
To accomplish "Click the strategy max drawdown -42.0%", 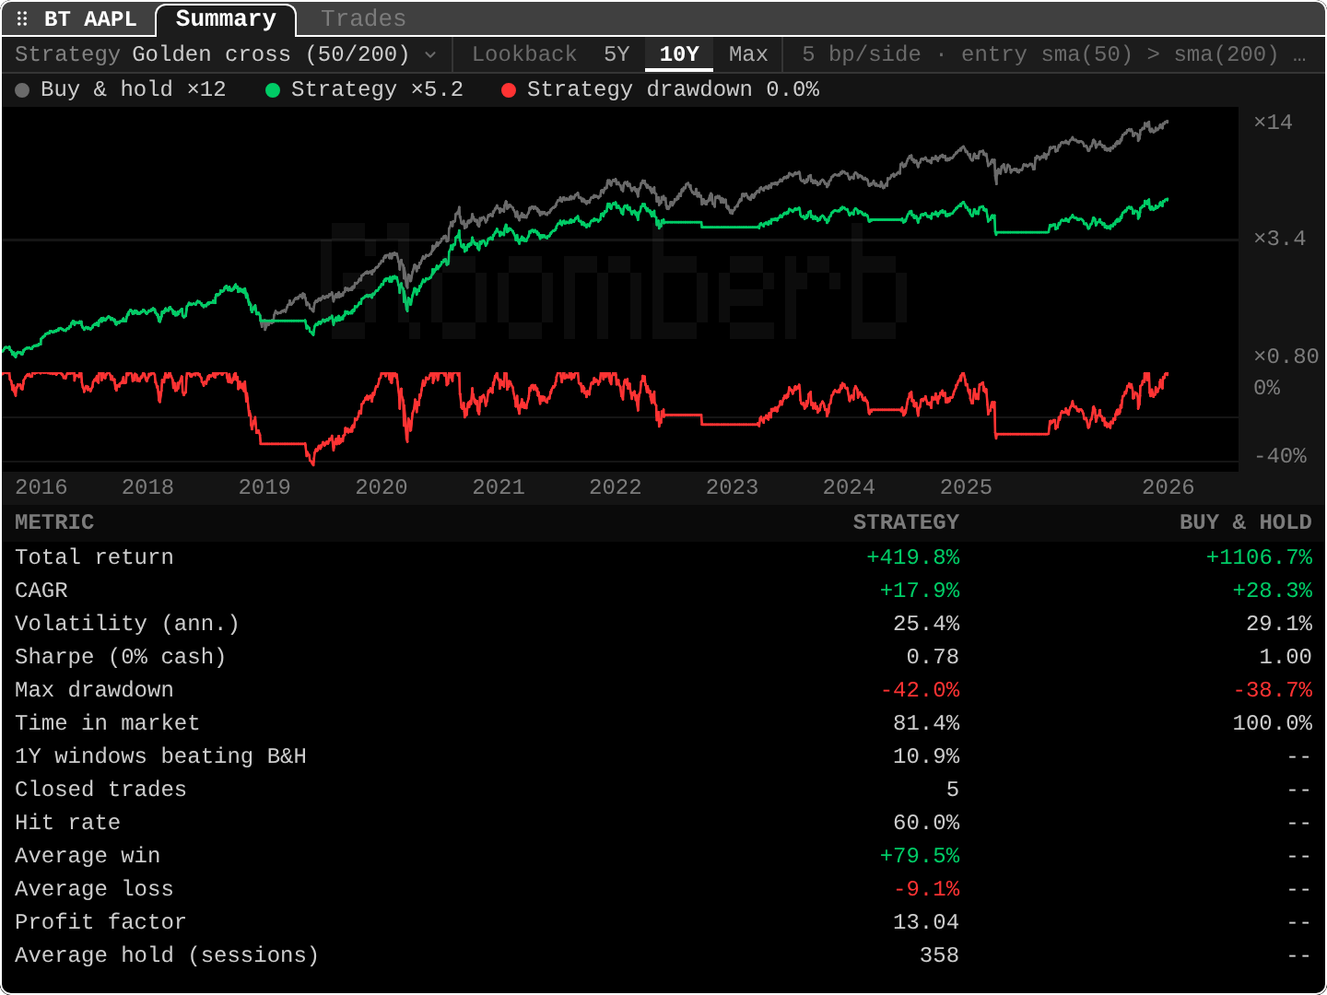I will (921, 690).
